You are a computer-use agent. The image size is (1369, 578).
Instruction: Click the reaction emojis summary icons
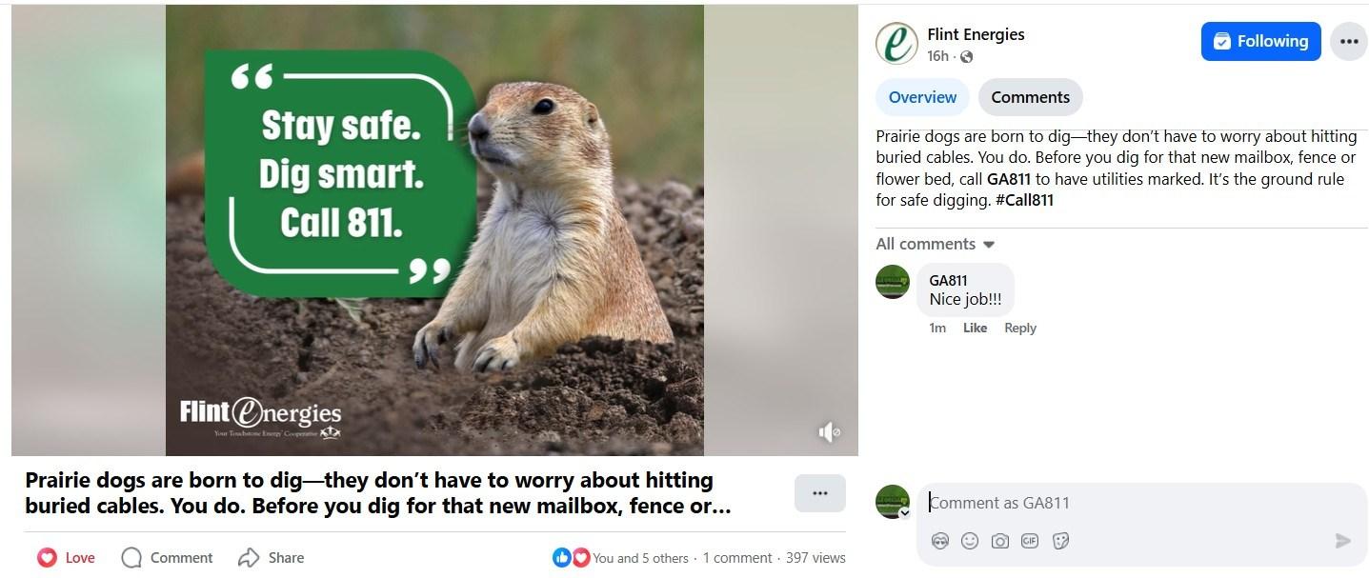tap(572, 558)
